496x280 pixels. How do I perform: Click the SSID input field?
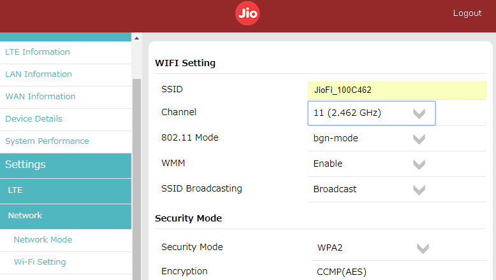coord(396,90)
